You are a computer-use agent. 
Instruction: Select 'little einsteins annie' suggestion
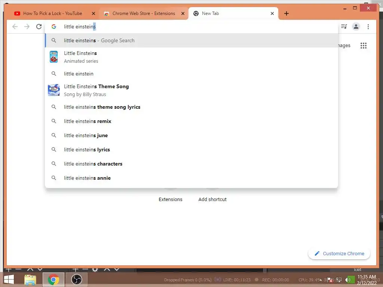[191, 178]
